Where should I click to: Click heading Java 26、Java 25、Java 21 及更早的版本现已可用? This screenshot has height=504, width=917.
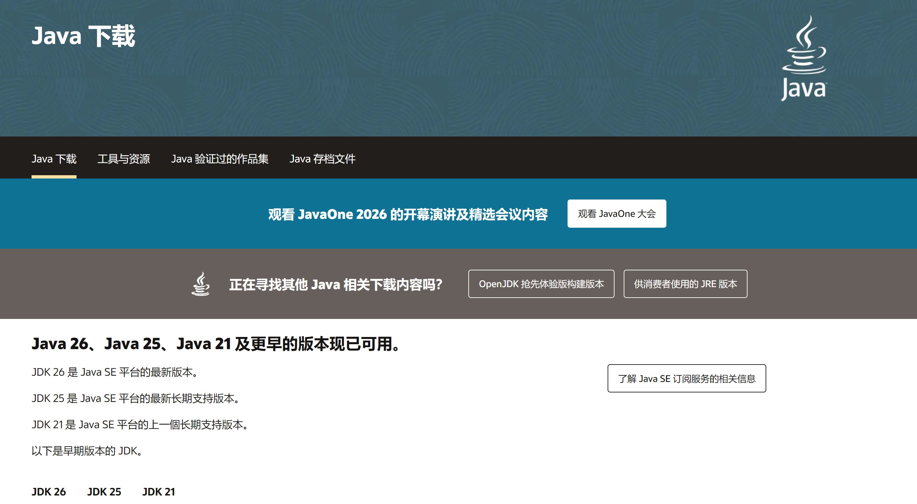pyautogui.click(x=217, y=344)
